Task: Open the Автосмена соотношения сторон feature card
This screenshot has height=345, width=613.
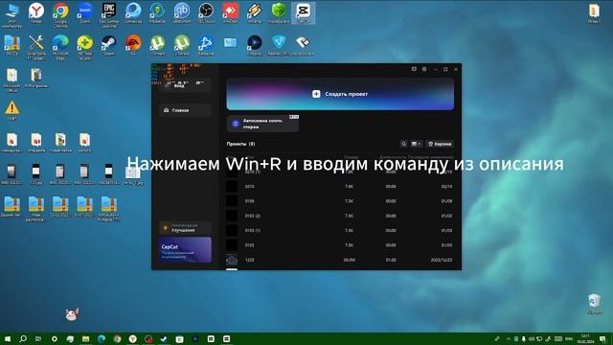Action: (x=262, y=124)
